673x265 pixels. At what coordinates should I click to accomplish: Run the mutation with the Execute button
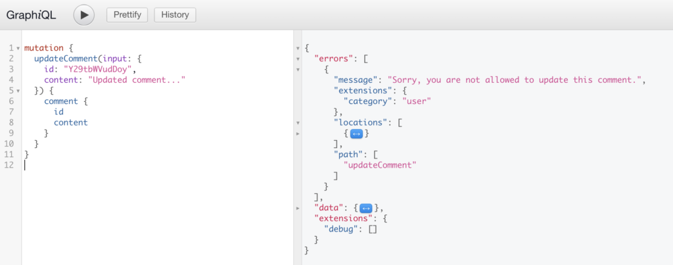coord(84,14)
